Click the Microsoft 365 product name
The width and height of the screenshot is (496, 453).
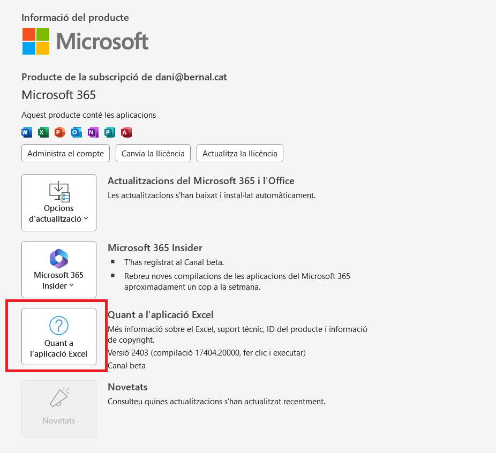(x=58, y=95)
